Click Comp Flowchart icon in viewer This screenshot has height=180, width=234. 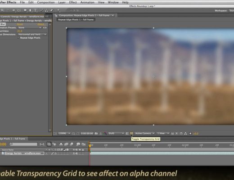185,133
